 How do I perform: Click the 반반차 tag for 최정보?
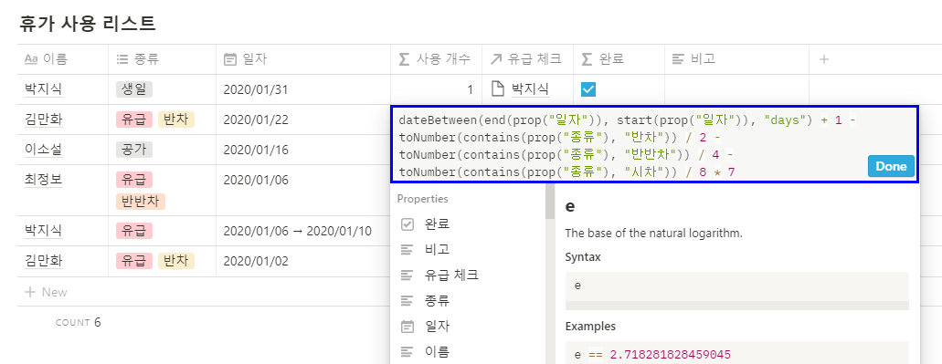coord(140,202)
